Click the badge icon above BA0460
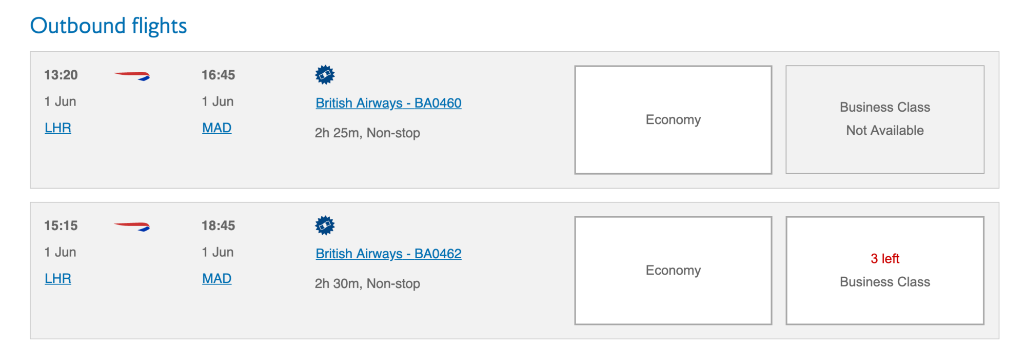Viewport: 1026px width, 350px height. tap(325, 75)
